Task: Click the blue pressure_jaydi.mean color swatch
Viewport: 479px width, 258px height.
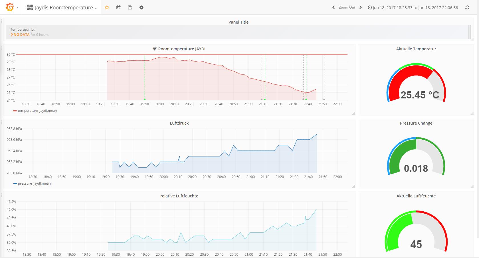Action: pos(15,184)
